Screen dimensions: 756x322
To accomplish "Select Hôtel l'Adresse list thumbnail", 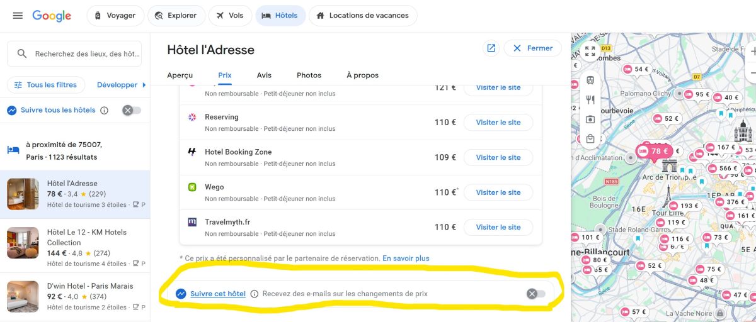I will [x=23, y=194].
